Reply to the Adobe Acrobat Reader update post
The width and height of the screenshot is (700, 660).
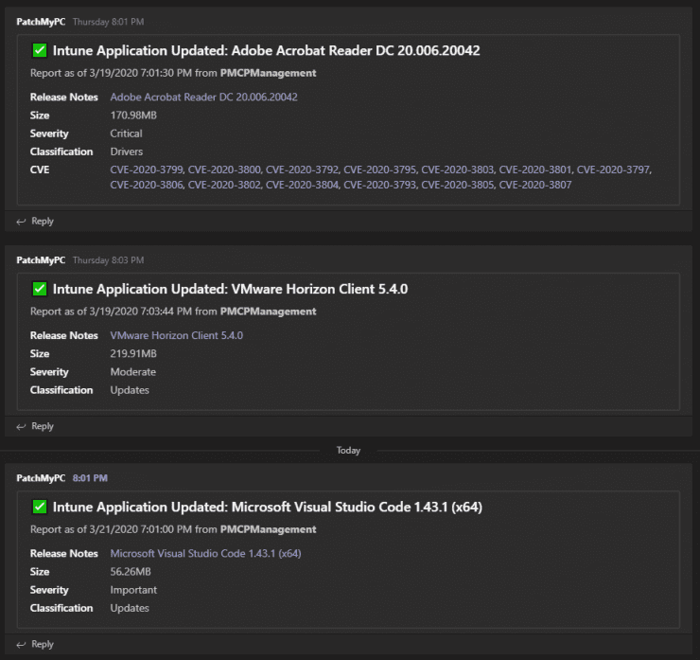coord(35,222)
